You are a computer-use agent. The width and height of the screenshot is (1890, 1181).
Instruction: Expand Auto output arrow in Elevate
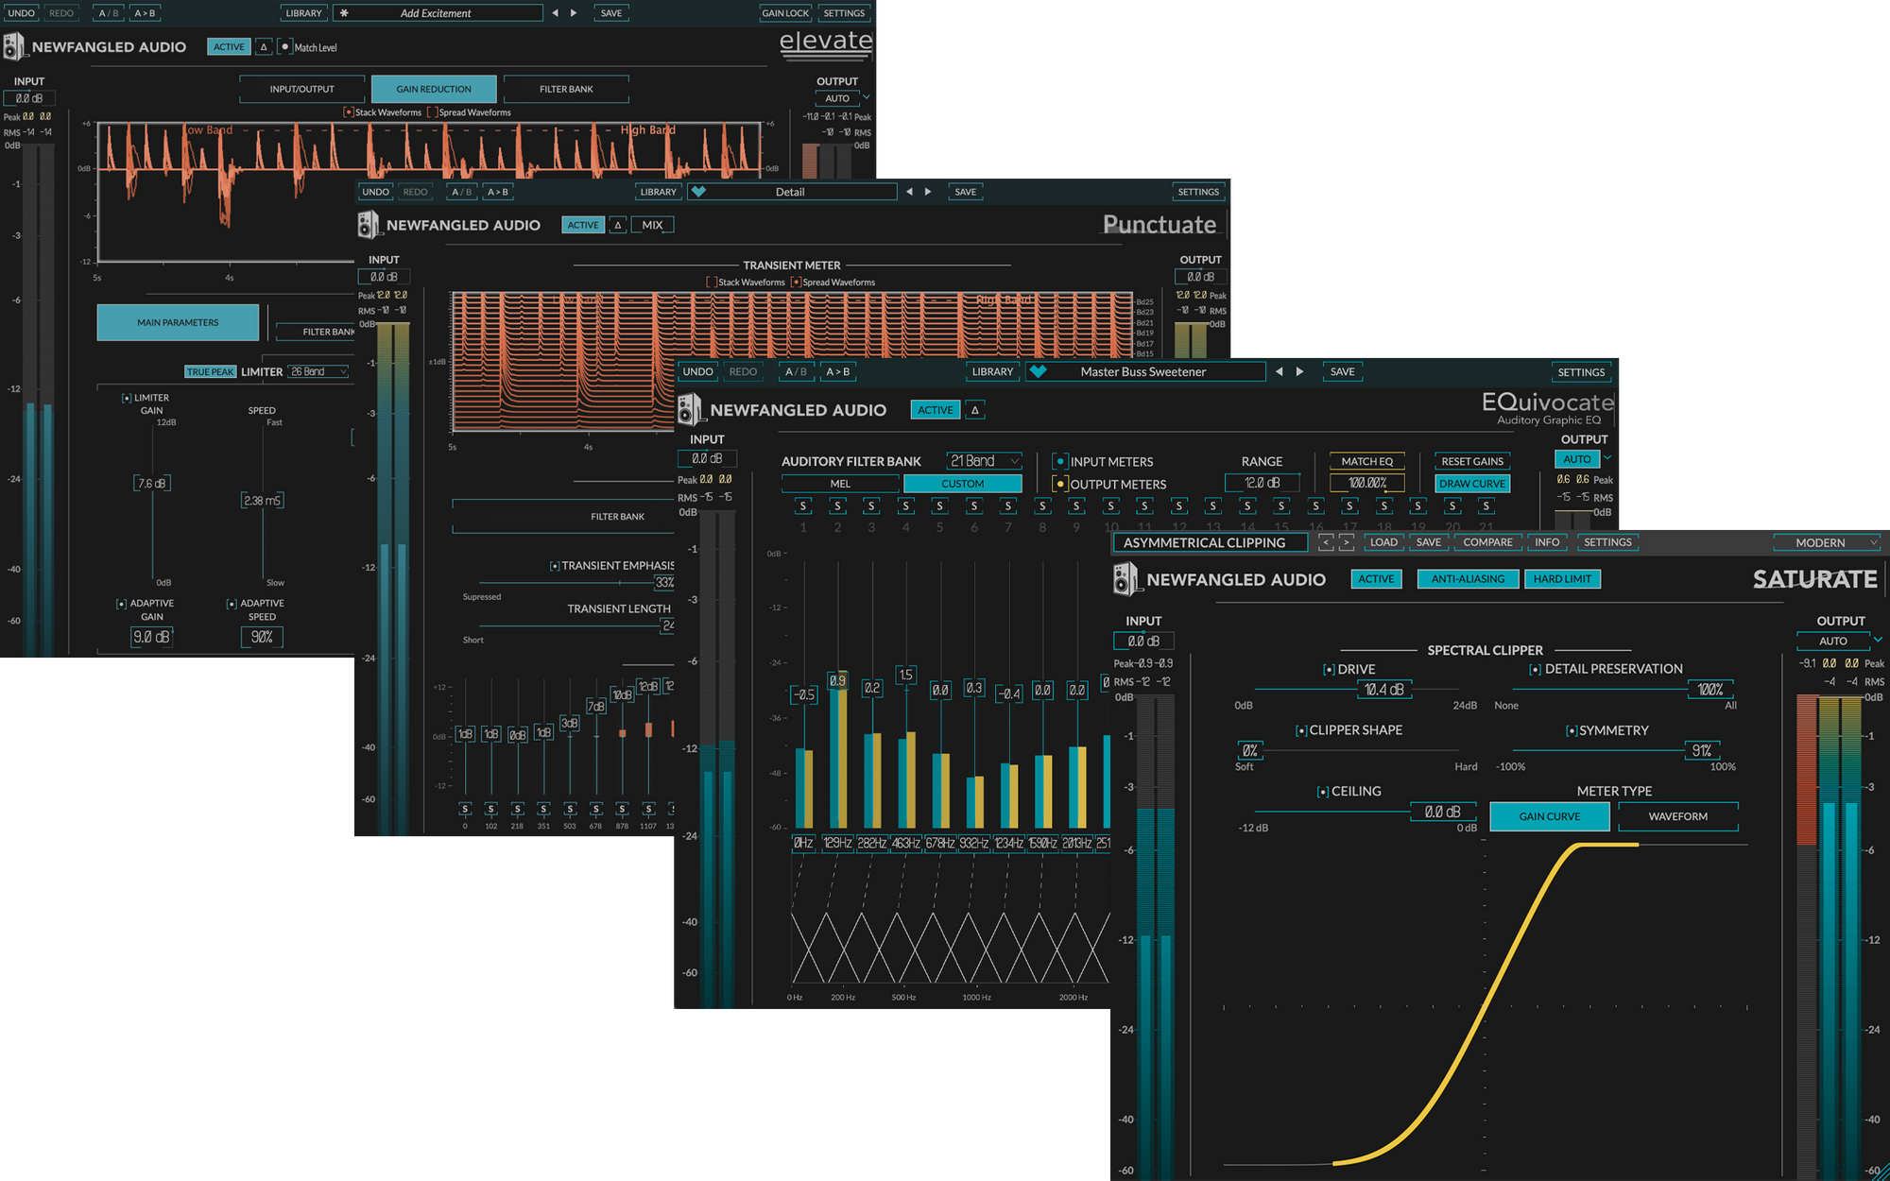coord(866,97)
